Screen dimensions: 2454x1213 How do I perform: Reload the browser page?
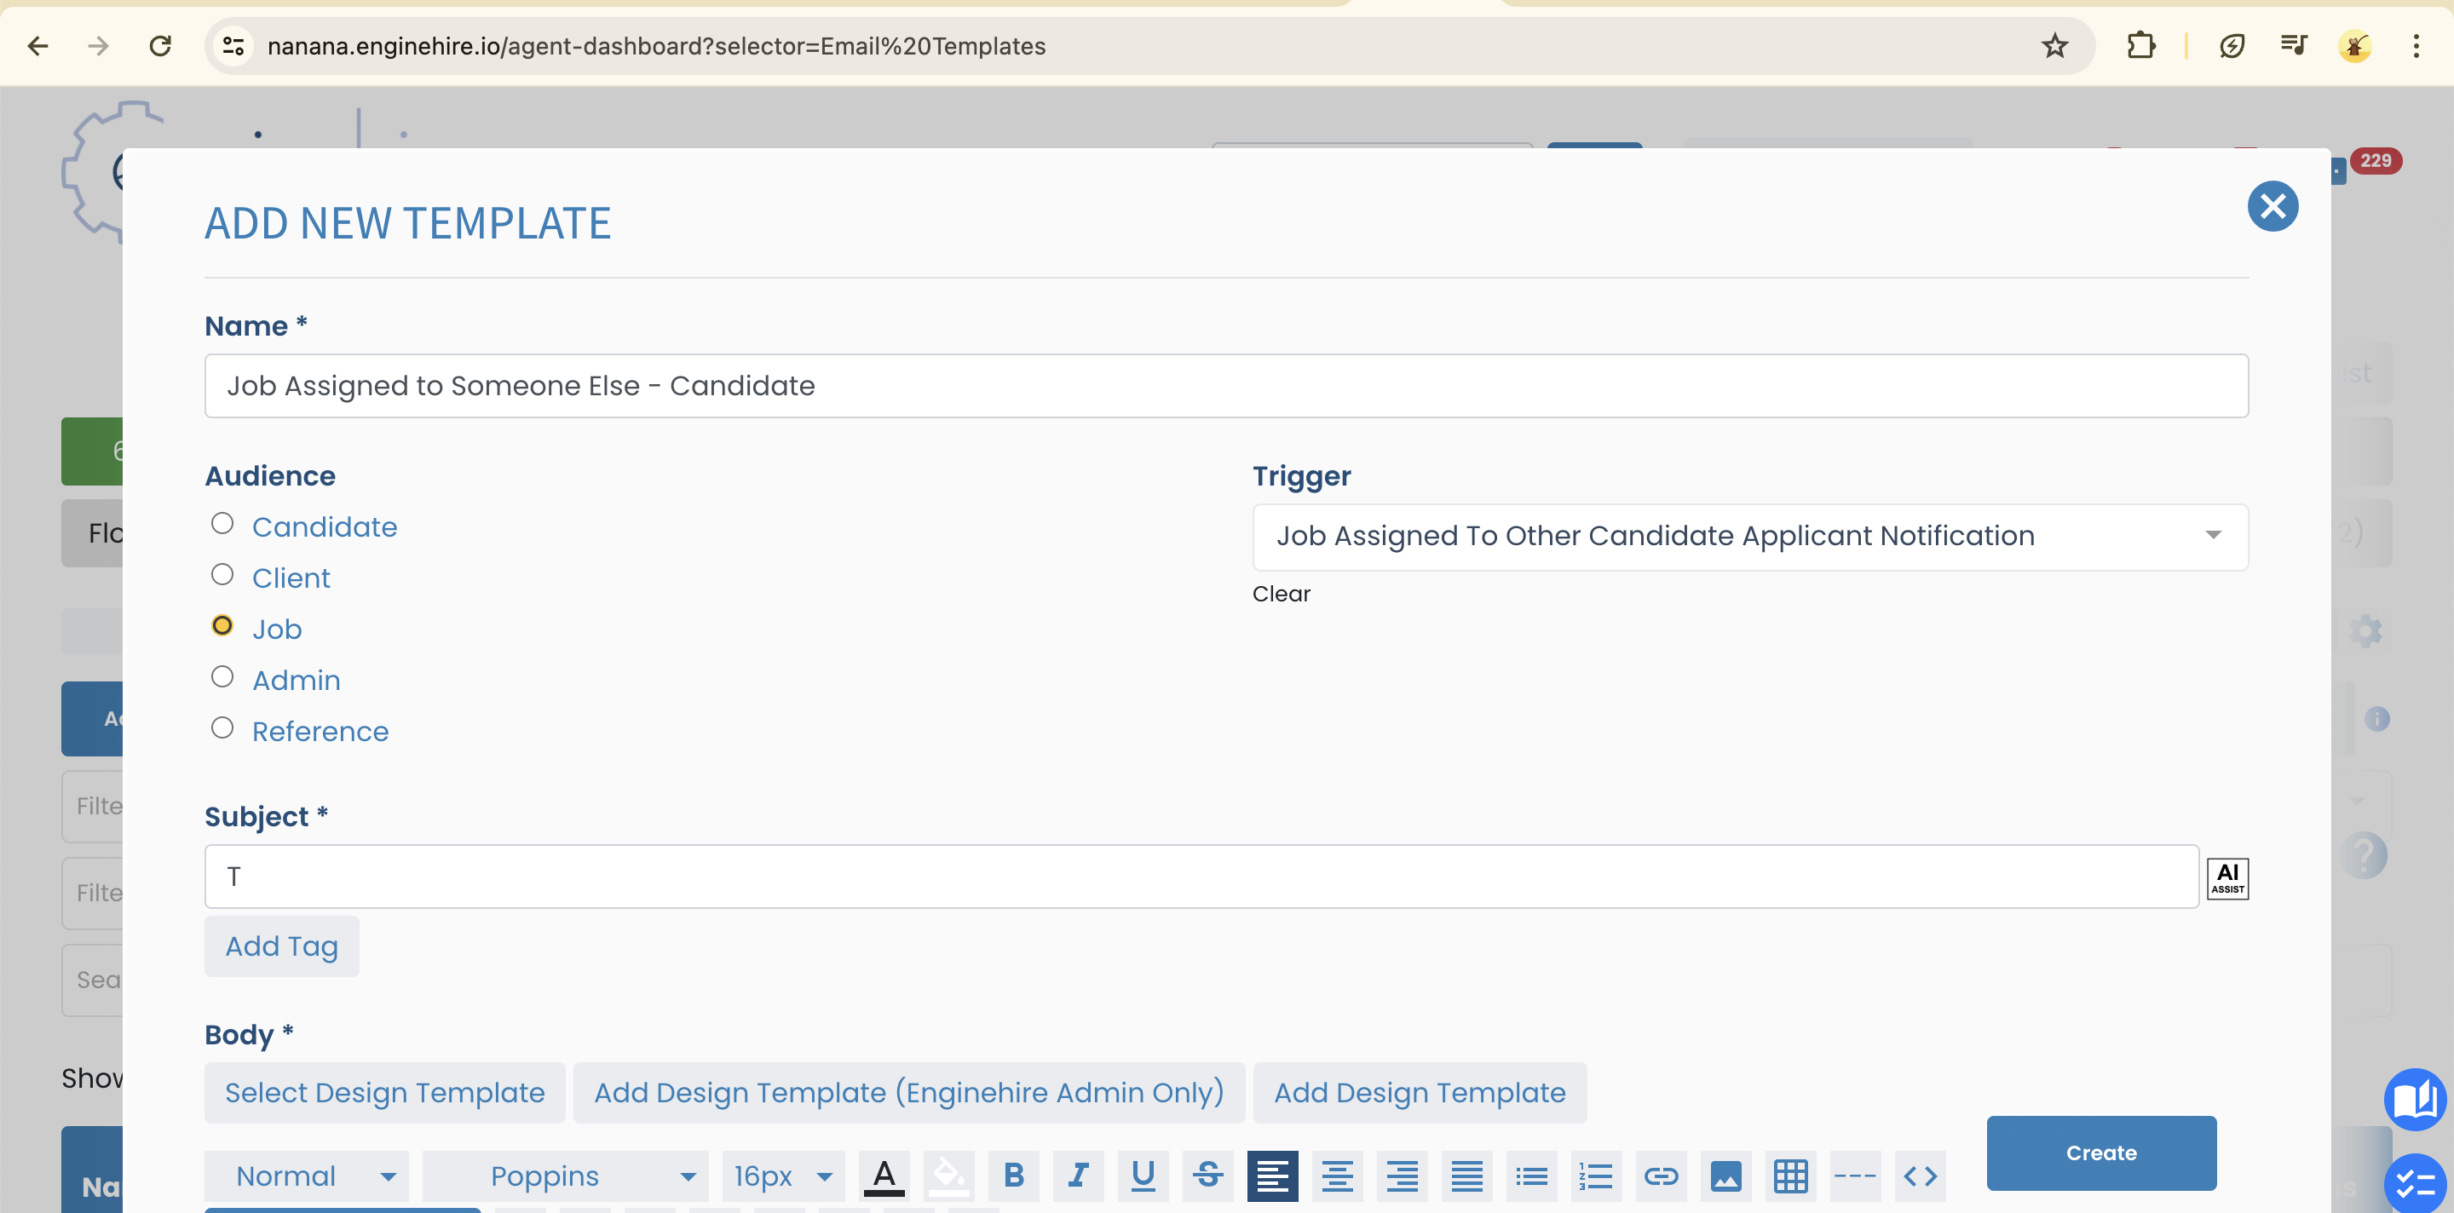160,46
